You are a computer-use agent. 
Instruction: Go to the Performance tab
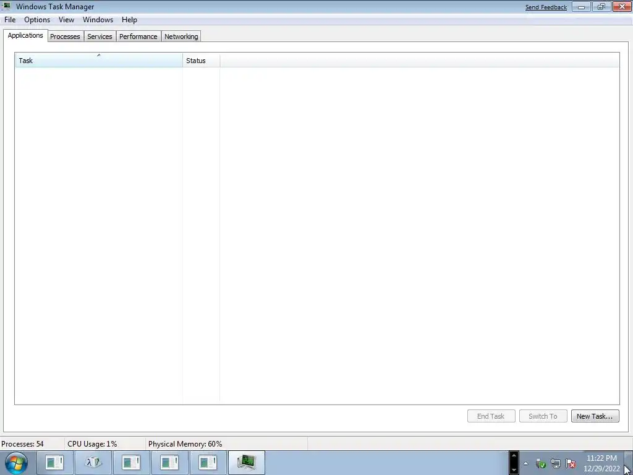[138, 36]
